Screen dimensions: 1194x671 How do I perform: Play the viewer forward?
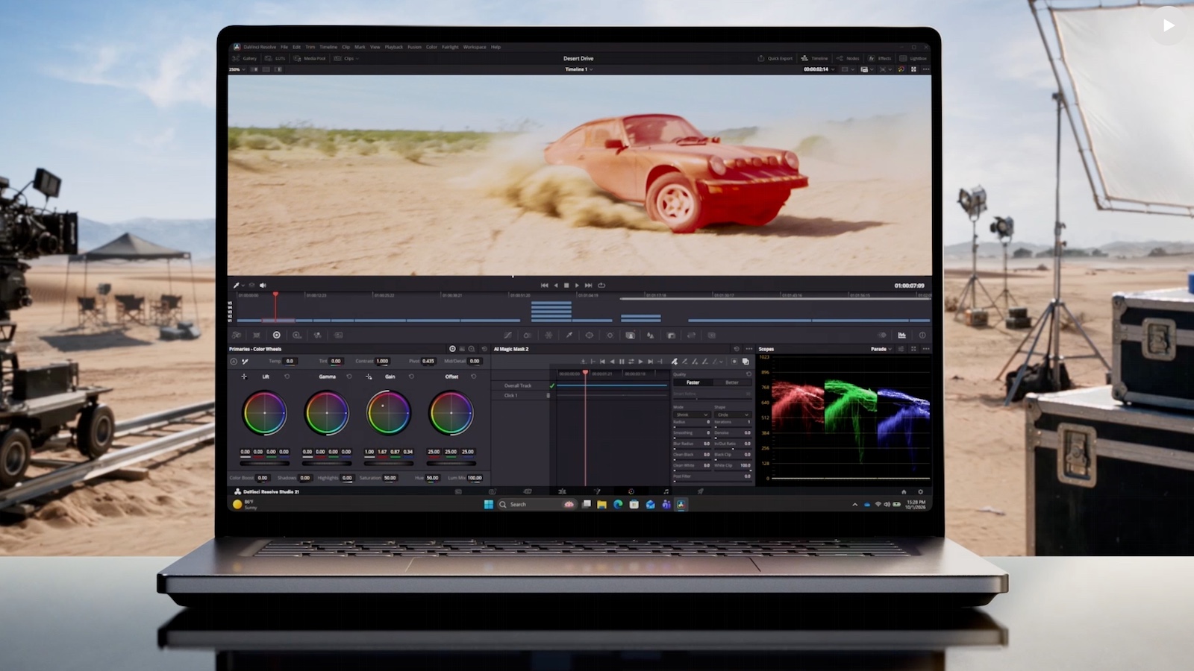(x=577, y=286)
